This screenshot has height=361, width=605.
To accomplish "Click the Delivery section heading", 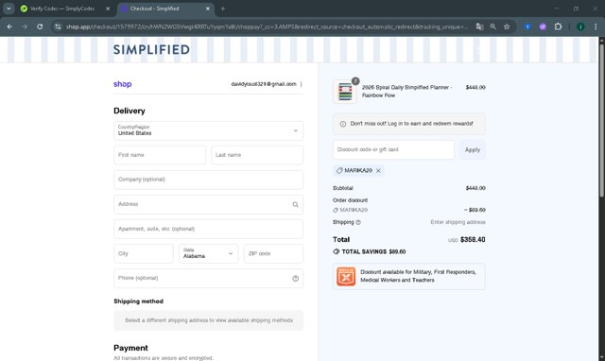I will point(130,112).
